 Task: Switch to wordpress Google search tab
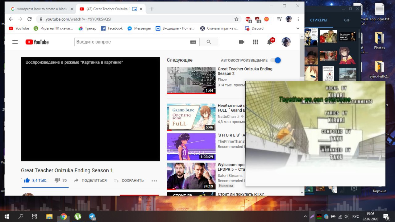[42, 9]
